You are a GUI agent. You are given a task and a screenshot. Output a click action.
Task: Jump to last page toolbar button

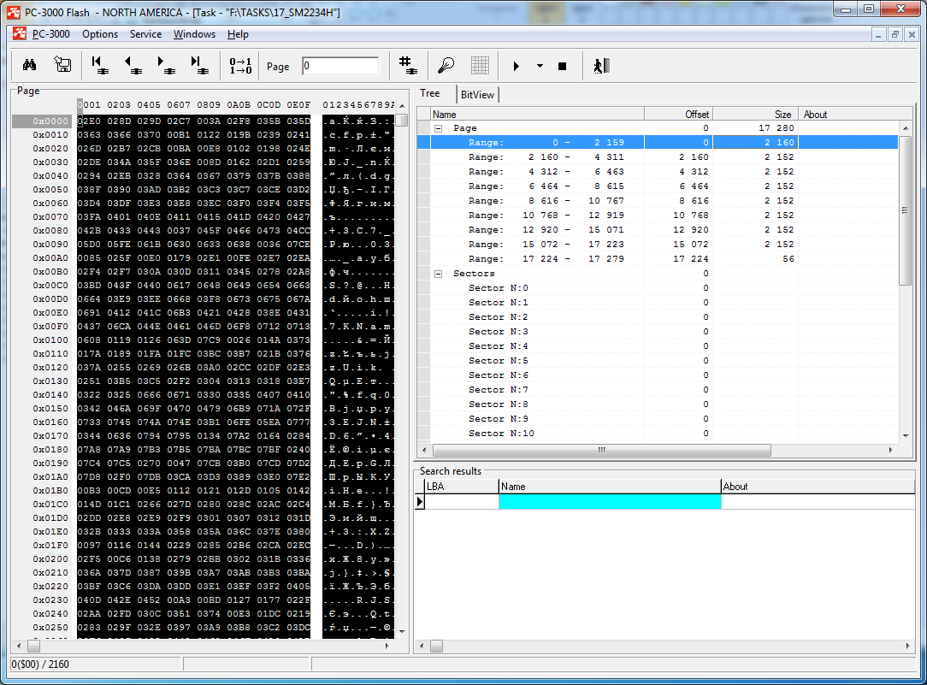point(198,66)
